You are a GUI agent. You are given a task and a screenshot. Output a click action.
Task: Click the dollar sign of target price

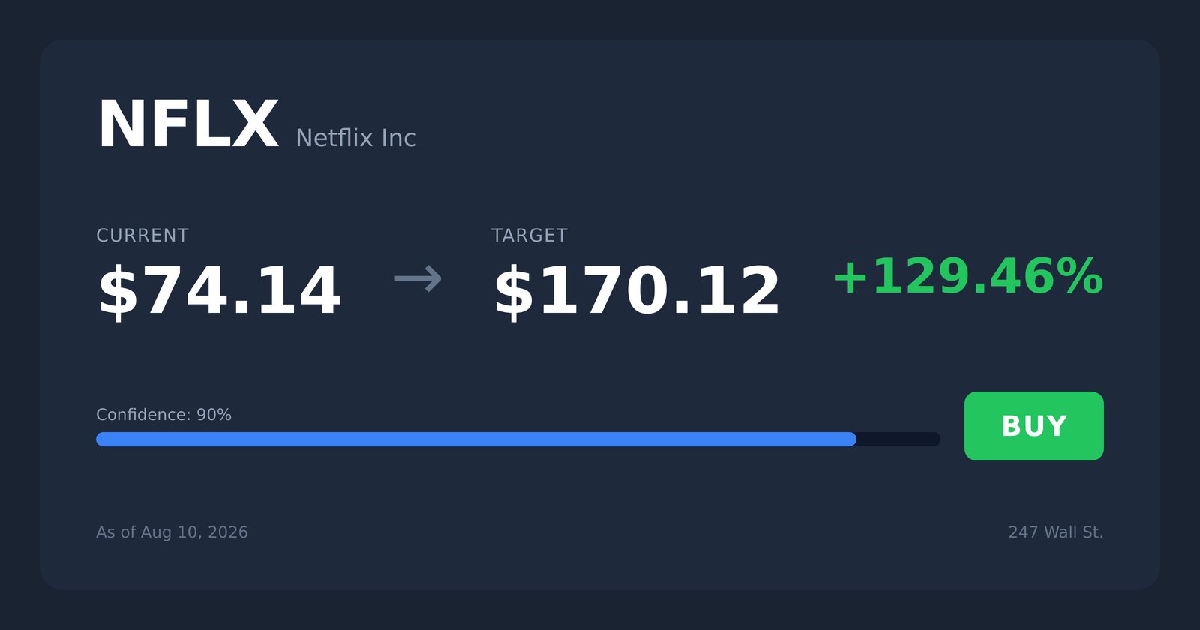pos(513,292)
